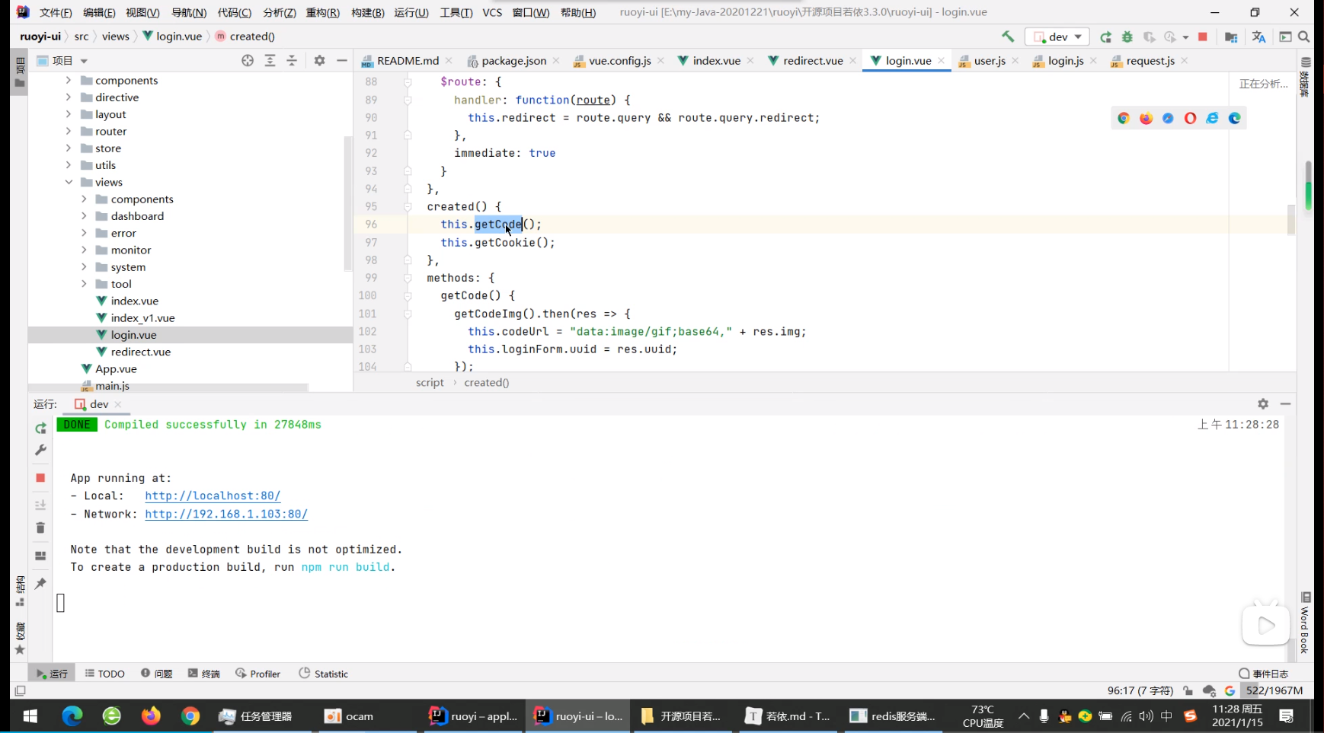Open http://localhost:80/ link
The image size is (1324, 733).
coord(213,496)
